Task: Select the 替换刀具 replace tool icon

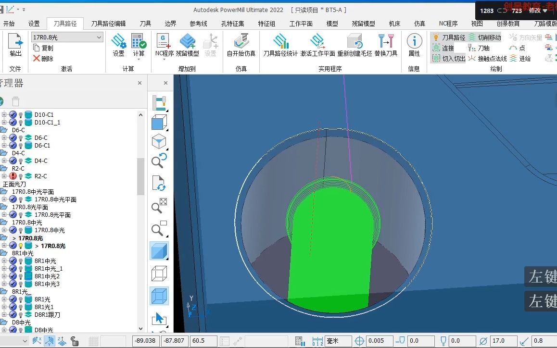Action: [x=386, y=45]
